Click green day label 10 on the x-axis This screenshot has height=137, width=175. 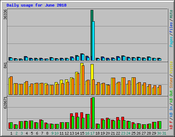pos(56,133)
